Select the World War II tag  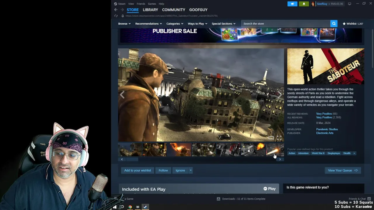[x=318, y=153]
